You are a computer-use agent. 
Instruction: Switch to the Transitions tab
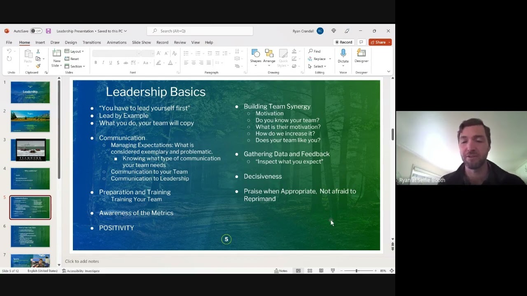tap(91, 42)
